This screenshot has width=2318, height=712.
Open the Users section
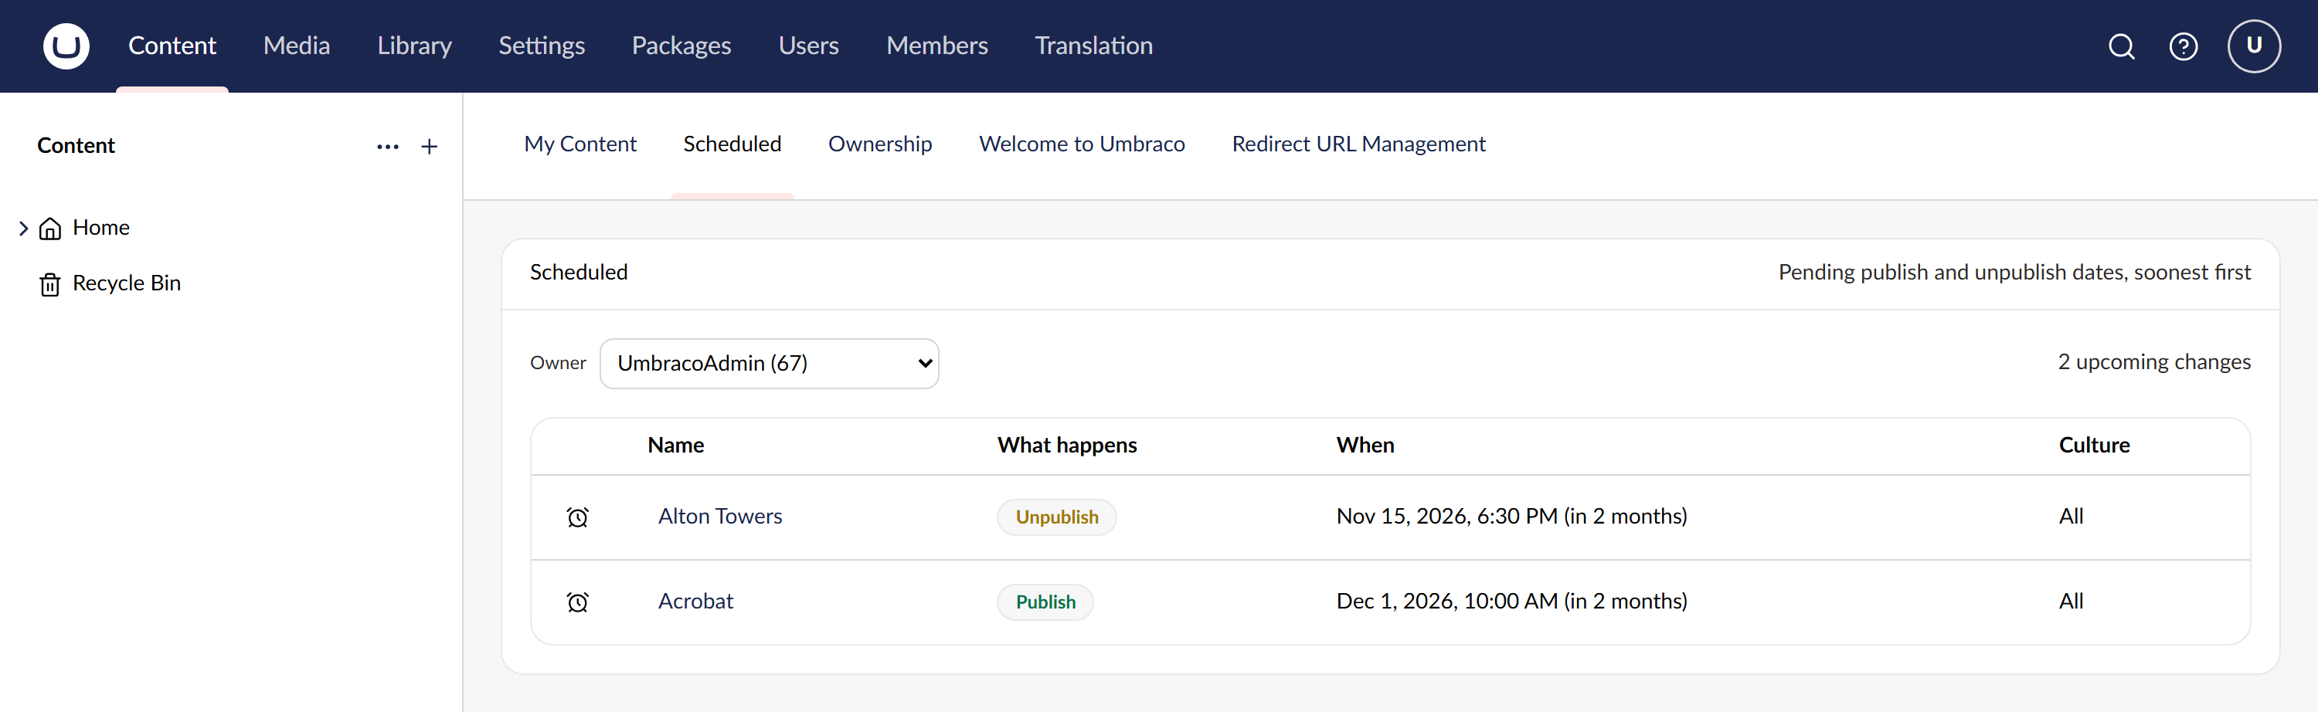click(809, 46)
